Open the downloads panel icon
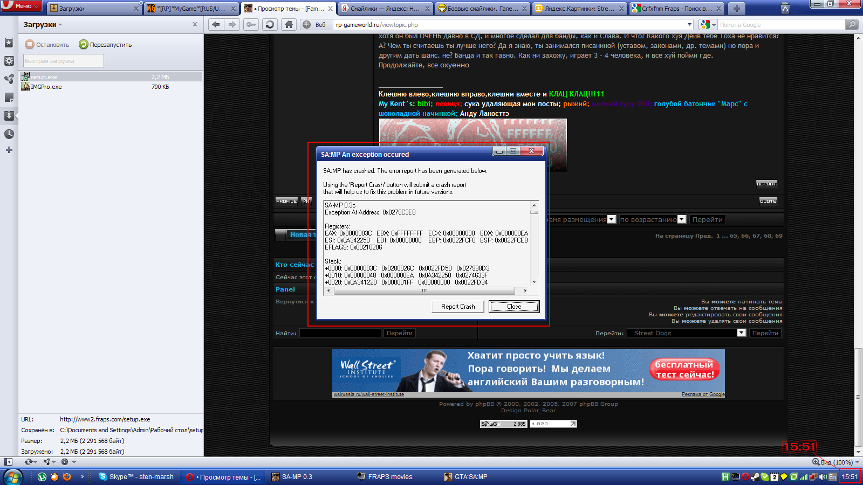 [x=9, y=116]
